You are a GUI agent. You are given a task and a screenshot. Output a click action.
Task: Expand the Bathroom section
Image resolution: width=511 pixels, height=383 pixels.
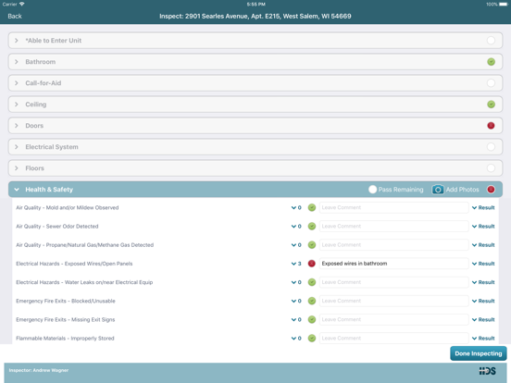tap(17, 62)
